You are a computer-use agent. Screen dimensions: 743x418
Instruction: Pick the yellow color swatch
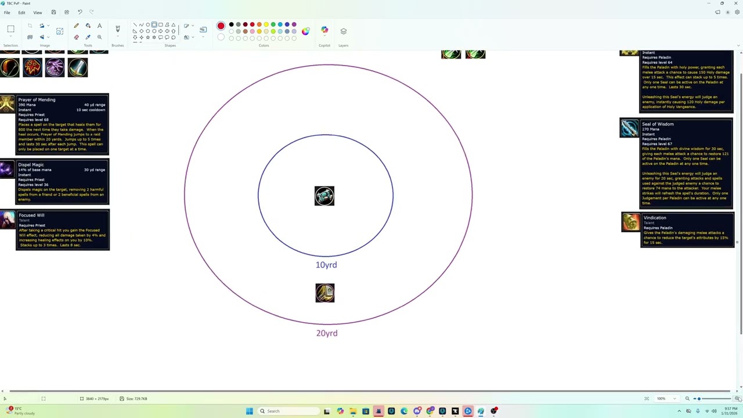coord(266,24)
